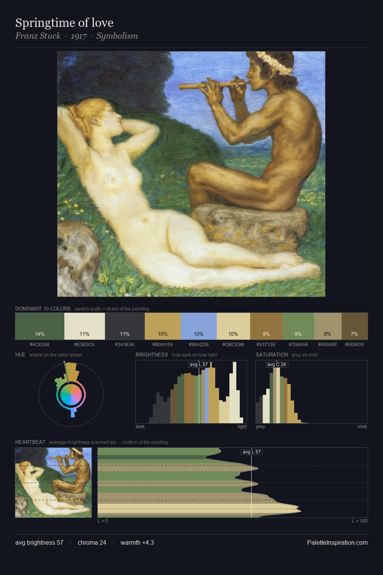Click the 'chroma 24' footer text

pos(92,542)
